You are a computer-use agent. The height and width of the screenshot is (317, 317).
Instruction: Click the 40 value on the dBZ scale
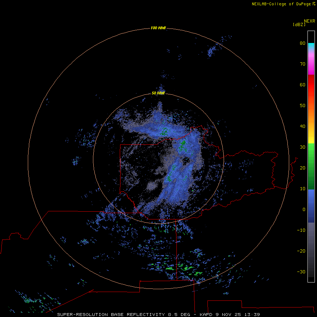303,126
